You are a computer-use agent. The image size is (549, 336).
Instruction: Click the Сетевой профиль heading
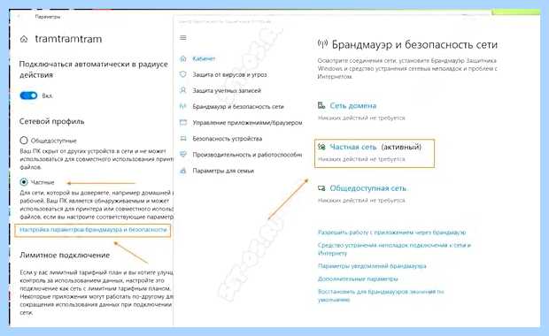point(52,121)
